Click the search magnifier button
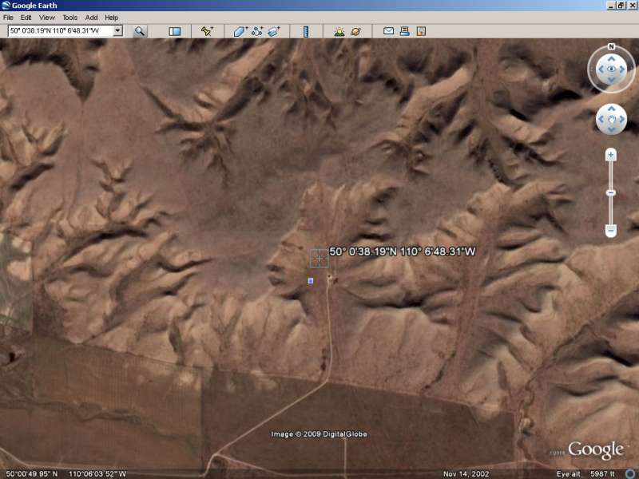 (140, 31)
